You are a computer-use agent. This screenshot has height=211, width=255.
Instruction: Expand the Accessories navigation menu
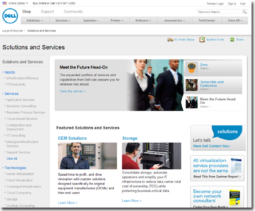click(175, 21)
